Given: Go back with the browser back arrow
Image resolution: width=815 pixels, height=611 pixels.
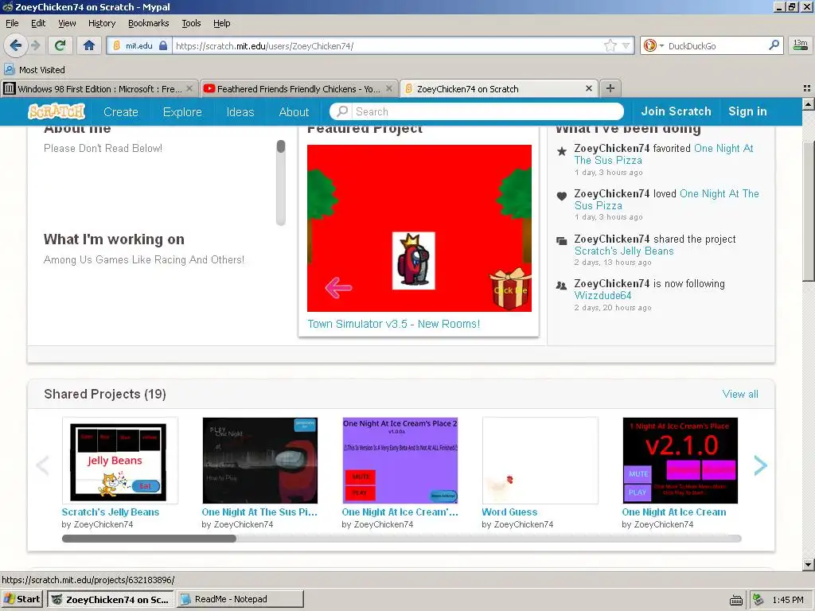Looking at the screenshot, I should click(16, 45).
